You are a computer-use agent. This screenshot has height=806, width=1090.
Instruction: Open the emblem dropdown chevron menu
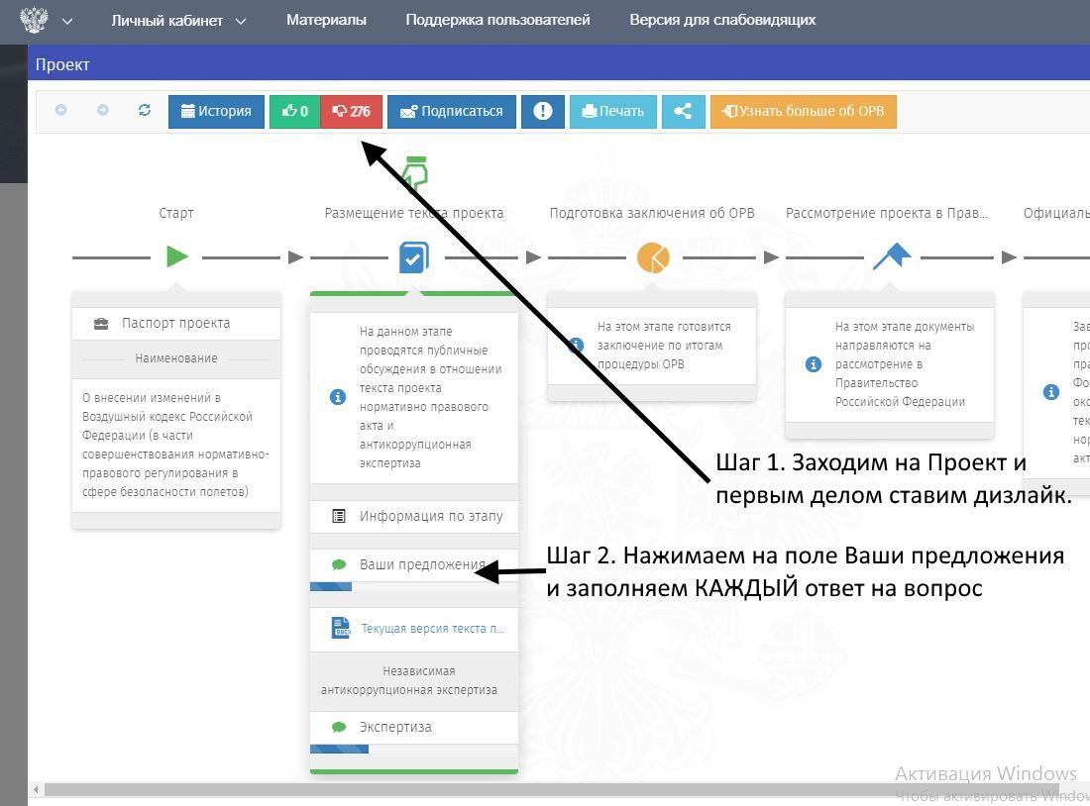click(x=67, y=21)
